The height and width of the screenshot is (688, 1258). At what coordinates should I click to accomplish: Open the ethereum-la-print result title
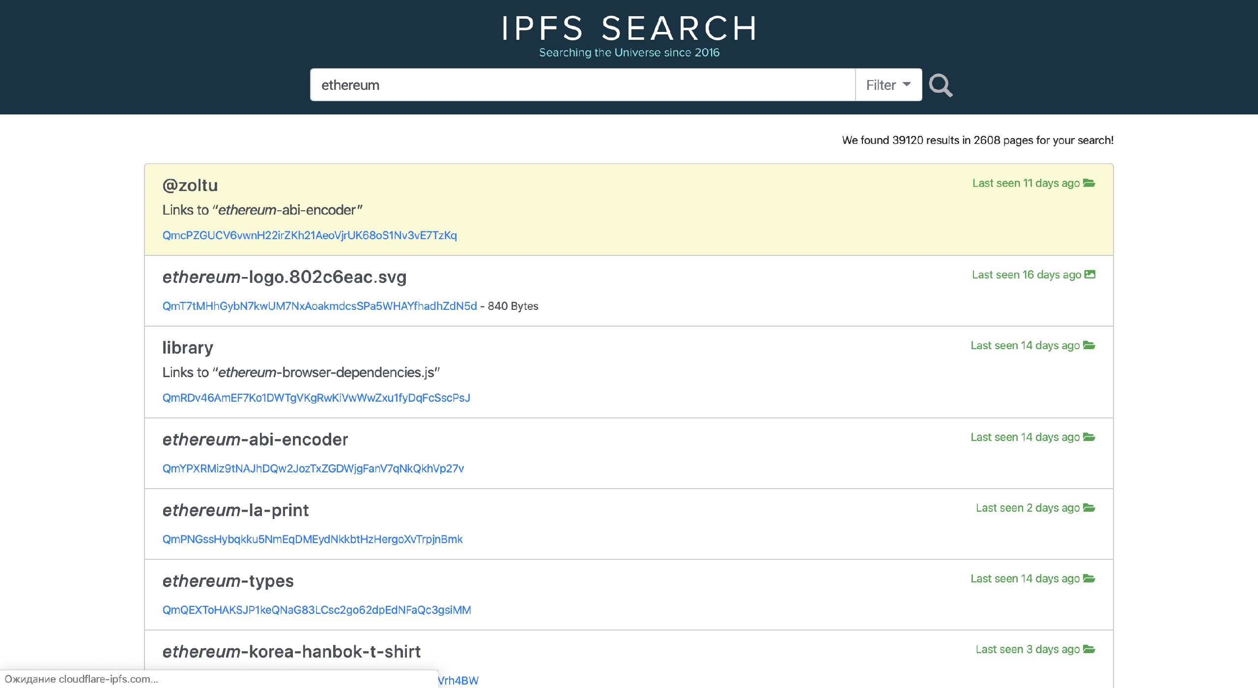pos(235,510)
